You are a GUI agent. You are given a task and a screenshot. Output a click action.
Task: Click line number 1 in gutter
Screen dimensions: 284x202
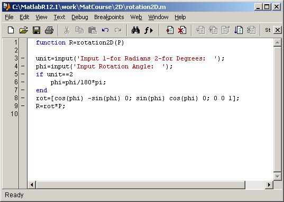tap(15, 42)
